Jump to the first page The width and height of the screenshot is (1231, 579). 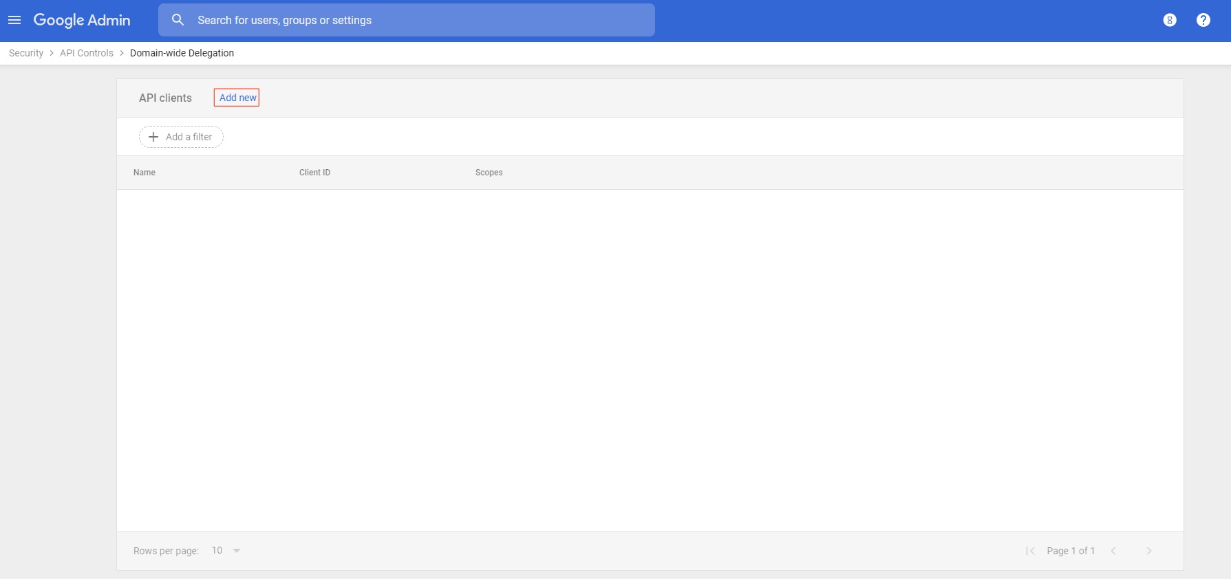coord(1030,551)
